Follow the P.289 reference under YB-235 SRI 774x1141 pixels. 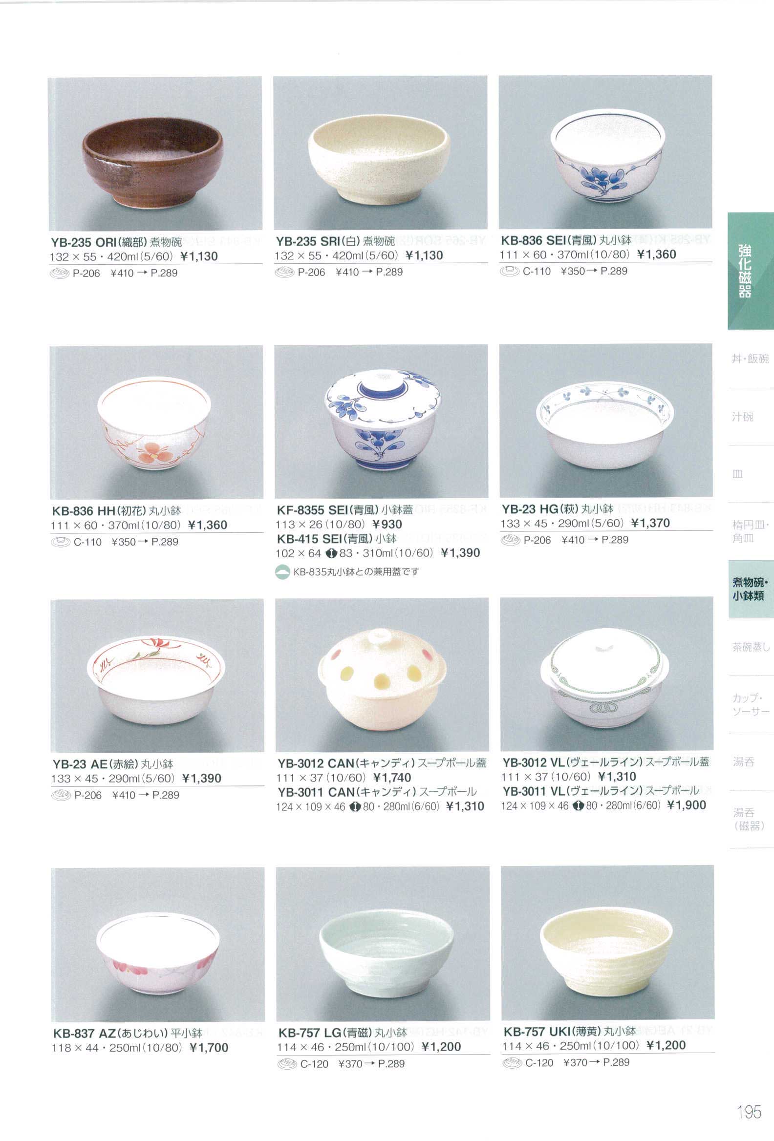click(389, 272)
